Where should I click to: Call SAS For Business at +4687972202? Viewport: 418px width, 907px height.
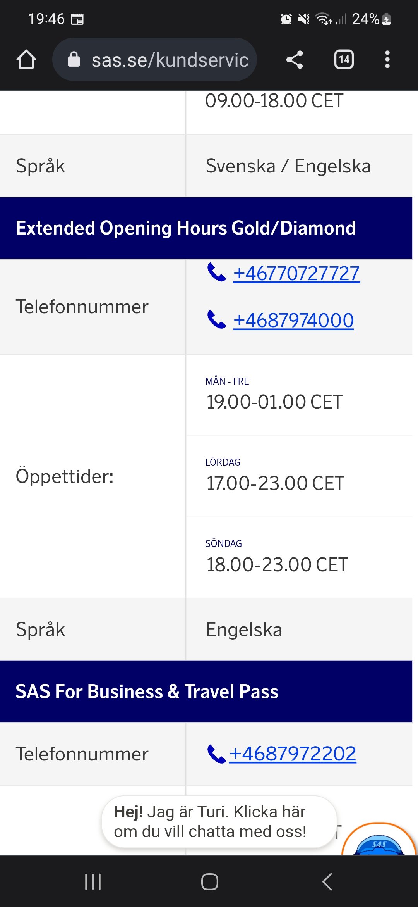(x=293, y=754)
